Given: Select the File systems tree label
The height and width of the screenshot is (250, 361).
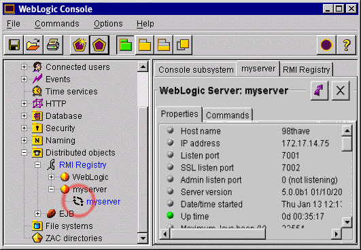Looking at the screenshot, I should [x=69, y=226].
